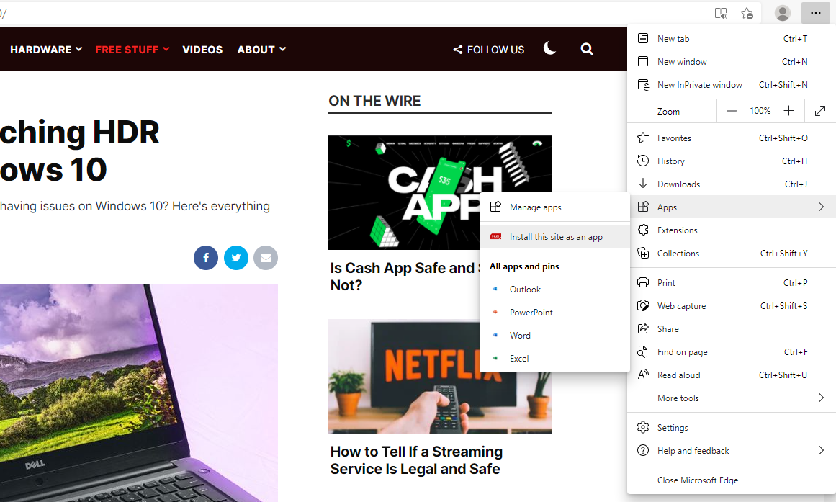Image resolution: width=836 pixels, height=502 pixels.
Task: Go to the VIDEOS page link
Action: (x=202, y=50)
